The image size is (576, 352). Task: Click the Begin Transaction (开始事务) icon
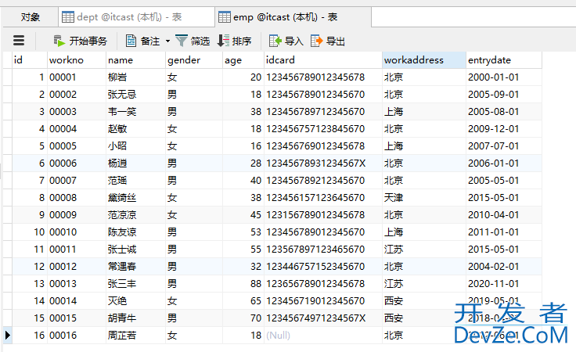[59, 41]
